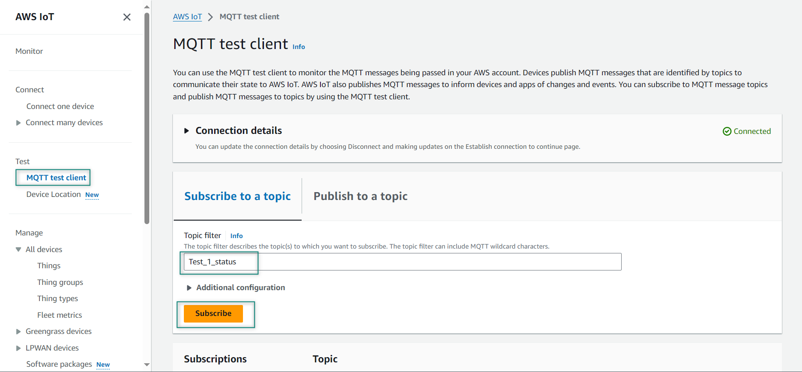
Task: Expand Connect many devices in sidebar
Action: coord(18,123)
